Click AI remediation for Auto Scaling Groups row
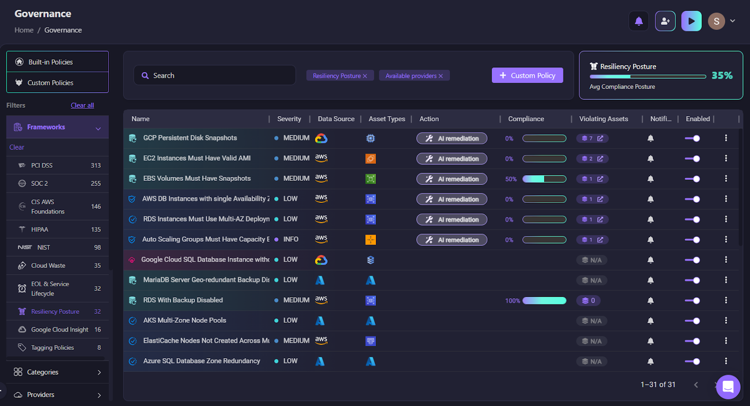Image resolution: width=750 pixels, height=406 pixels. coord(452,240)
